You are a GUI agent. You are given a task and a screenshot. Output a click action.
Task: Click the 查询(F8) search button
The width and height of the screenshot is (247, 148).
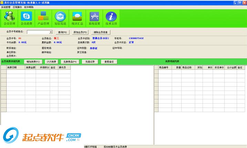click(62, 32)
